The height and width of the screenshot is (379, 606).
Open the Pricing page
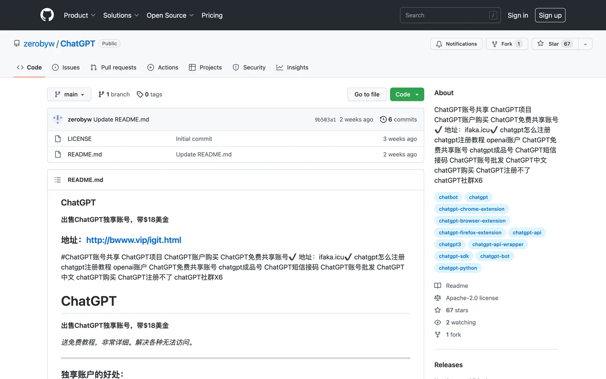pos(212,15)
